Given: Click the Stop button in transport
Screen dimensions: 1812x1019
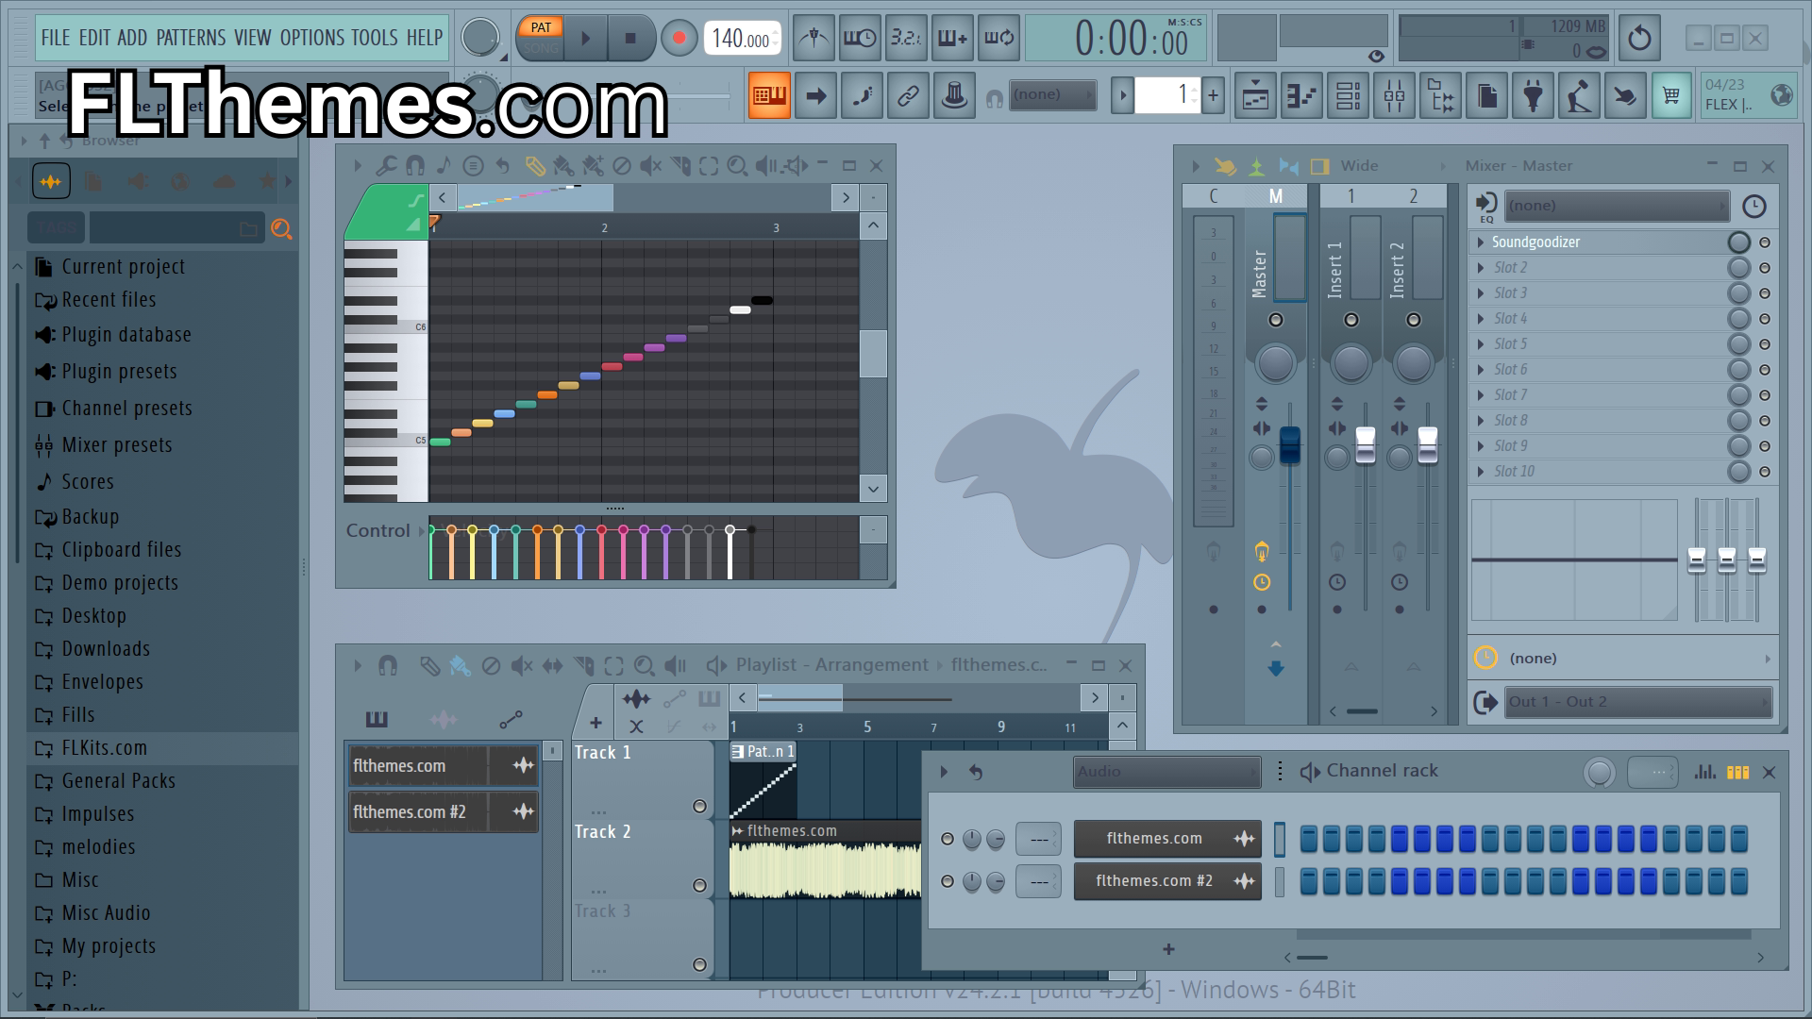Looking at the screenshot, I should (630, 39).
